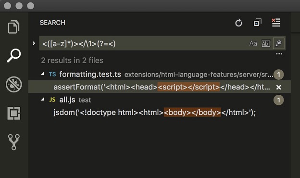Collapse all search results
The image size is (300, 178).
pos(258,23)
